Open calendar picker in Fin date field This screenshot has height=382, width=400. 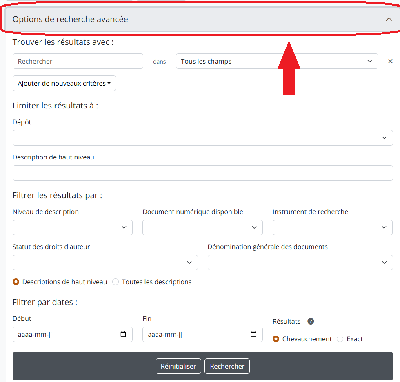(x=253, y=335)
